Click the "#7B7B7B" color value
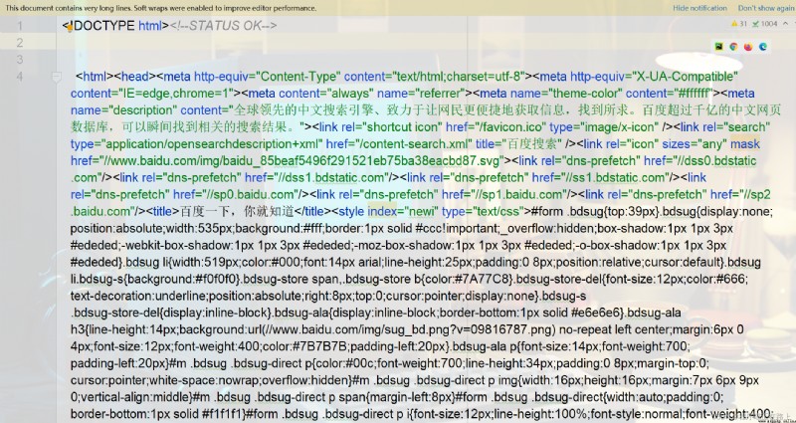Screen dimensions: 796x423 [318, 346]
